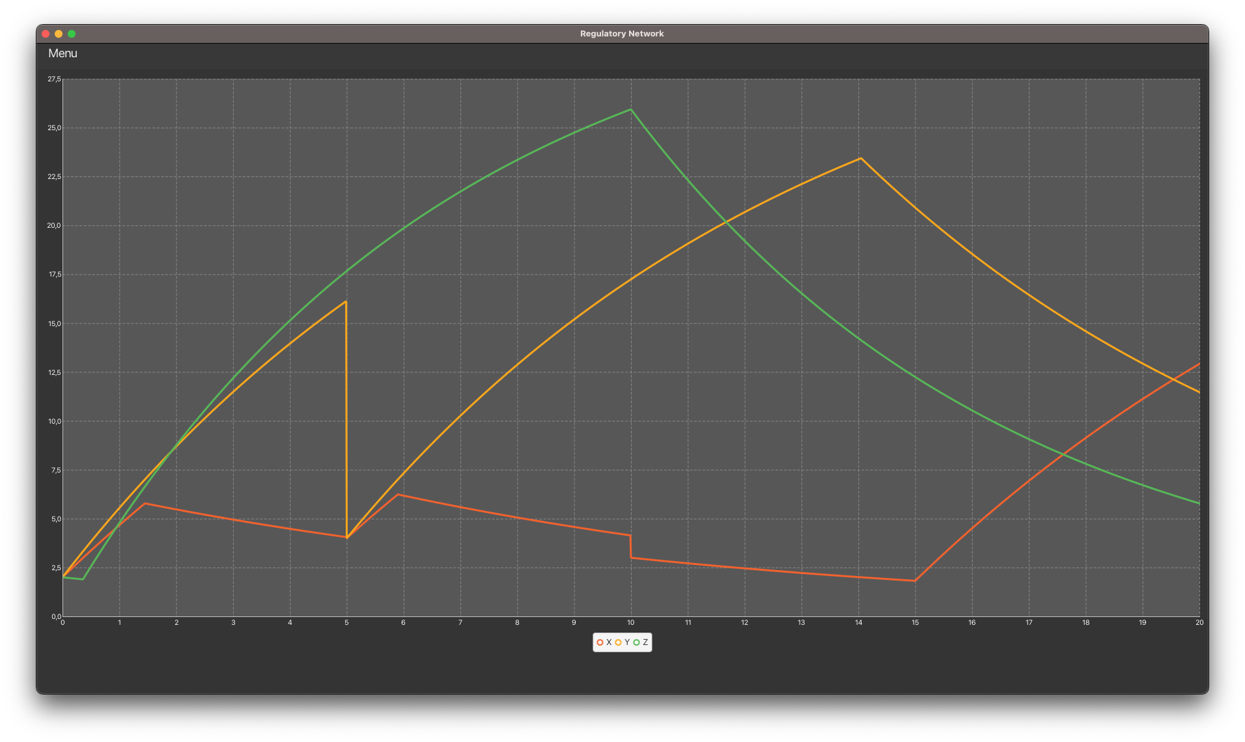This screenshot has width=1245, height=742.
Task: Click tick label 1 on the horizontal axis
Action: (119, 623)
